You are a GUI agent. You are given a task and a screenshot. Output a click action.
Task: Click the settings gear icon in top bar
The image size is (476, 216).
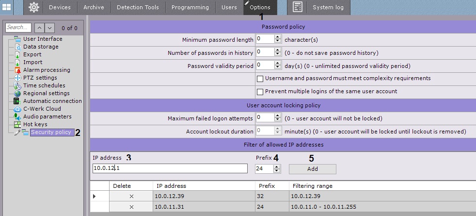[x=34, y=7]
